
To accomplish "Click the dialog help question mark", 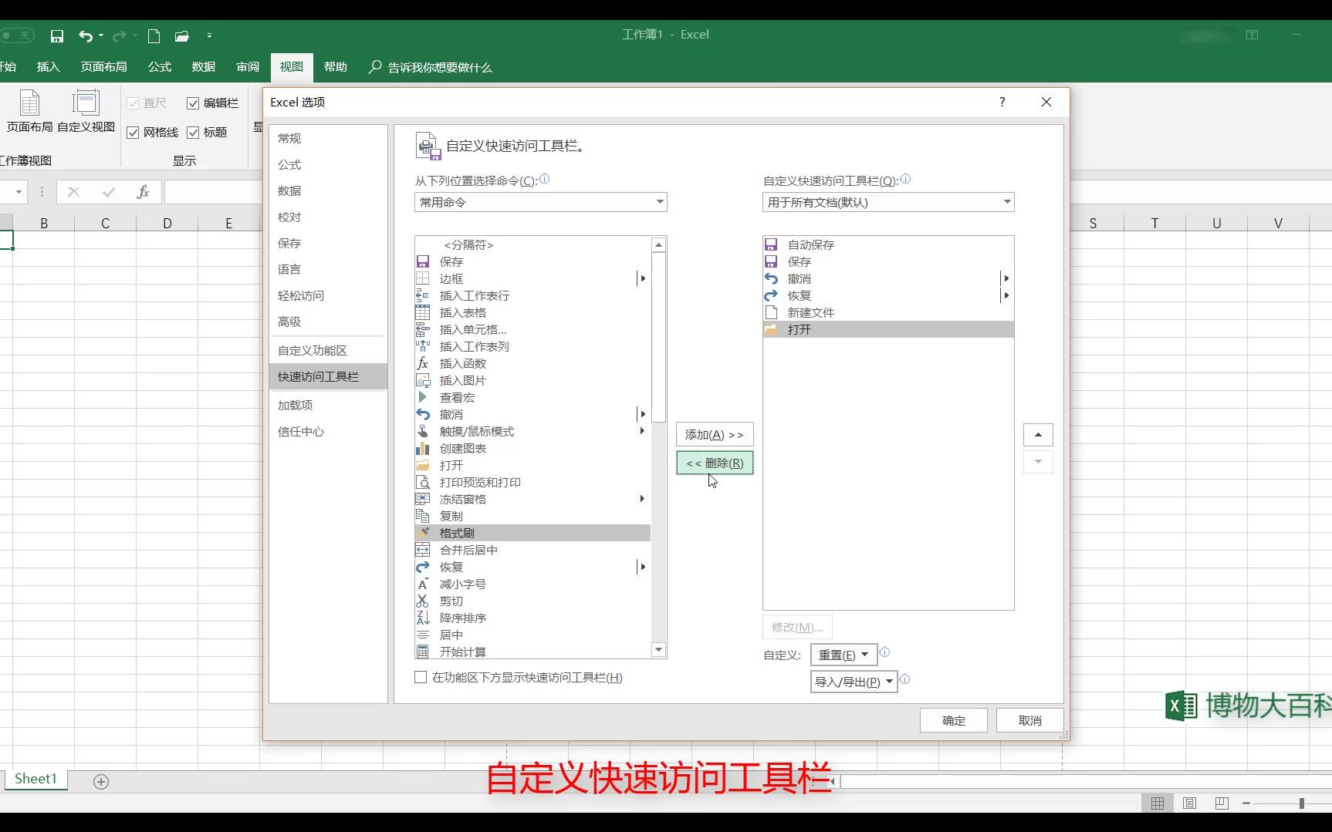I will (1002, 102).
